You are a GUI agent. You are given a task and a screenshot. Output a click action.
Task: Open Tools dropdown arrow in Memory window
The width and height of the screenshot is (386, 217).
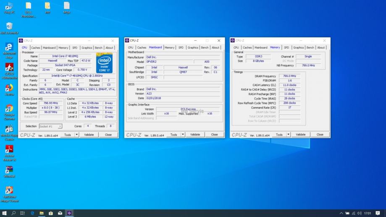coord(288,135)
